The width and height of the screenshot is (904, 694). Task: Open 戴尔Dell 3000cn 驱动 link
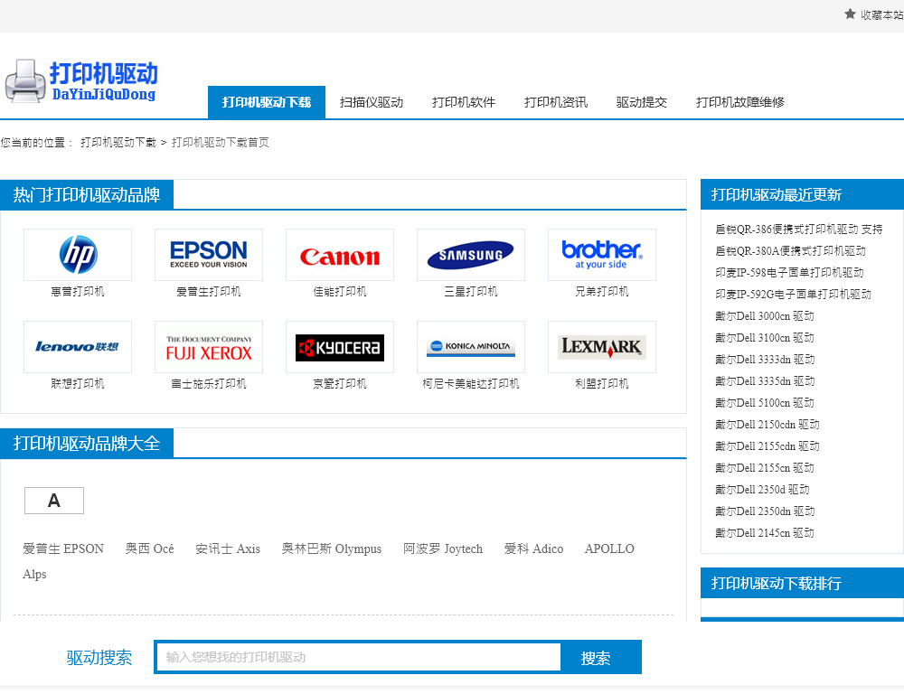(765, 316)
